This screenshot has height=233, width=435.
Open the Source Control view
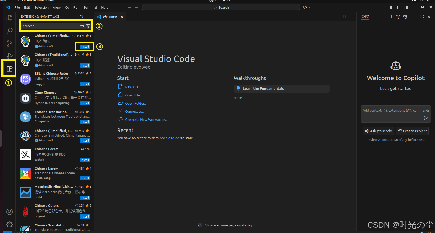[x=9, y=44]
